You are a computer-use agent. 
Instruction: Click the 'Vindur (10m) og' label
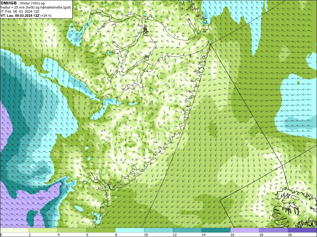tap(32, 3)
